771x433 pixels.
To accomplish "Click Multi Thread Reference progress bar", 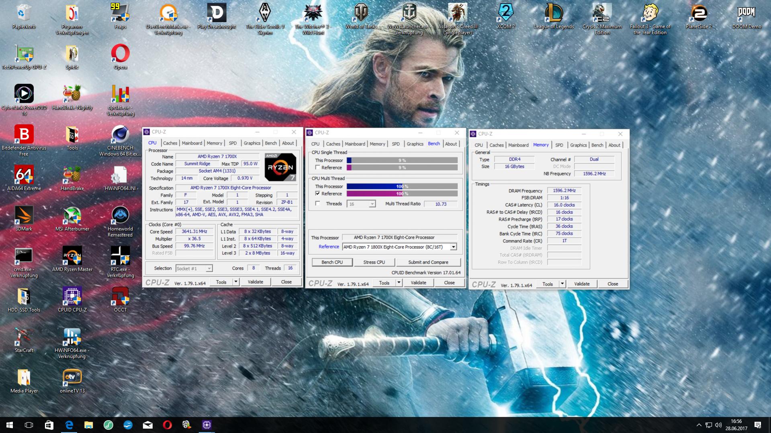I will coord(402,193).
